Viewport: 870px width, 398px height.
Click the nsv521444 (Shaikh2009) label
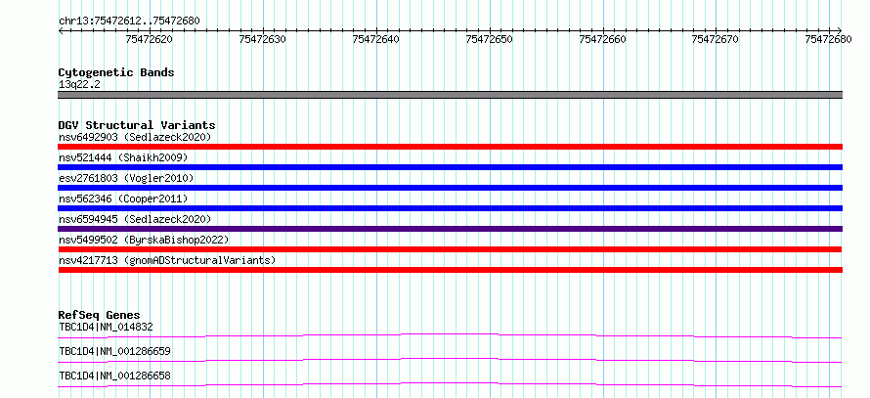coord(123,157)
